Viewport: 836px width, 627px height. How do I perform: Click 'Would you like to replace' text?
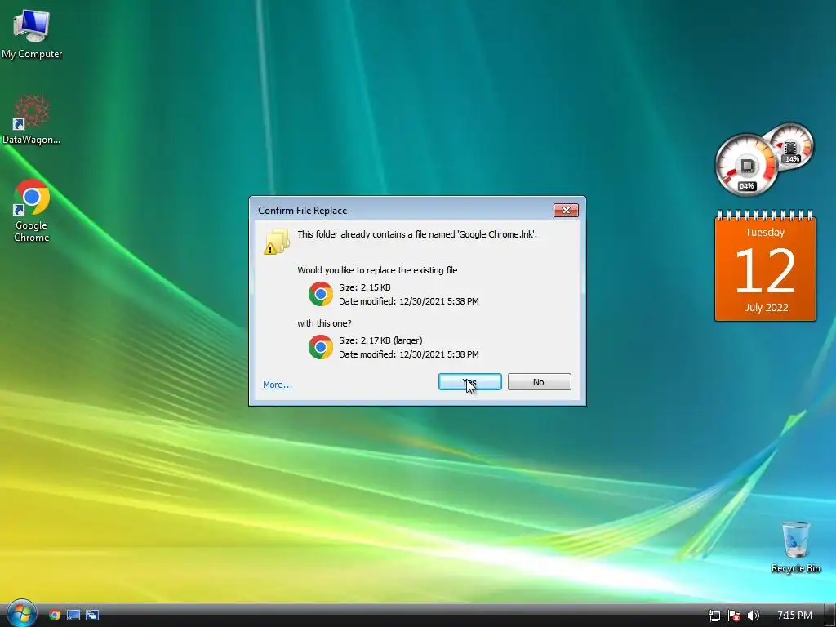[377, 269]
